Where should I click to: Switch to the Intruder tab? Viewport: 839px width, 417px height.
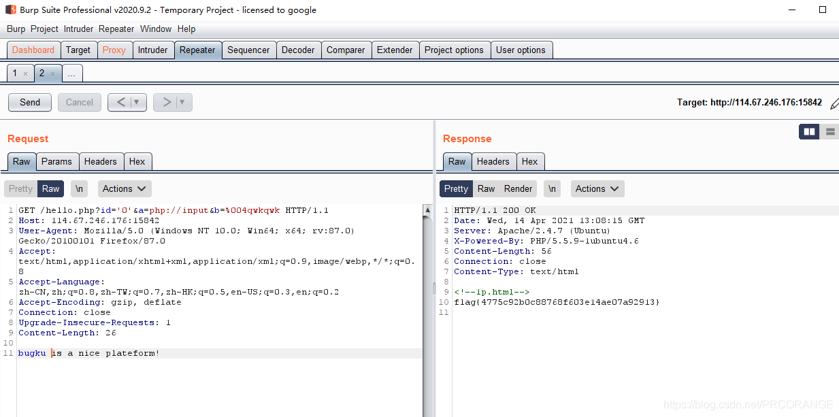(152, 50)
